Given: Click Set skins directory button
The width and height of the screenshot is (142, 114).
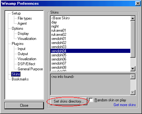Looking at the screenshot, I should pos(69,101).
